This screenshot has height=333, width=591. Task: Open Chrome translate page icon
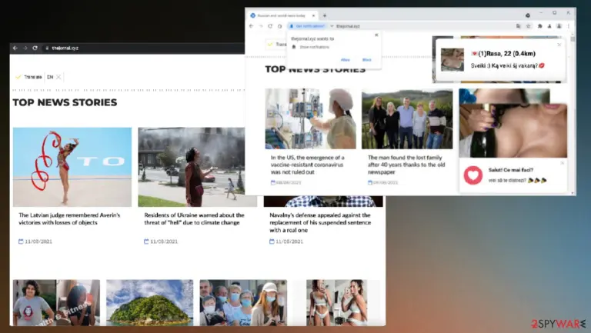tap(518, 26)
